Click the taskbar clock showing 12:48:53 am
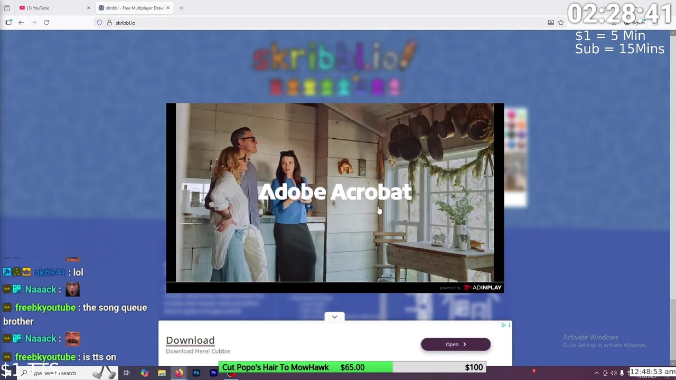This screenshot has width=676, height=380. [x=652, y=372]
